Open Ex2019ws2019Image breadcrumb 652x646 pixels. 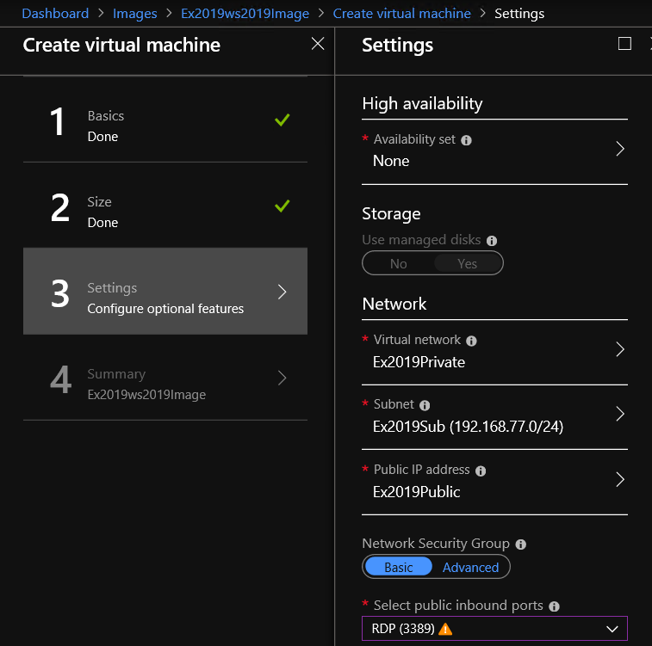pos(245,14)
